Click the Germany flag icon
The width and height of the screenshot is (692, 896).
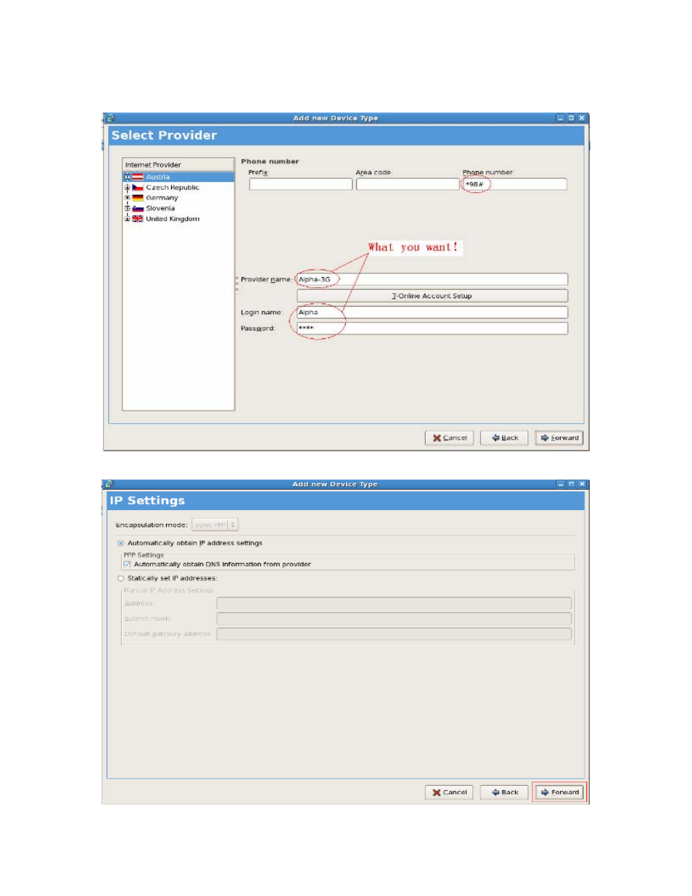(138, 197)
